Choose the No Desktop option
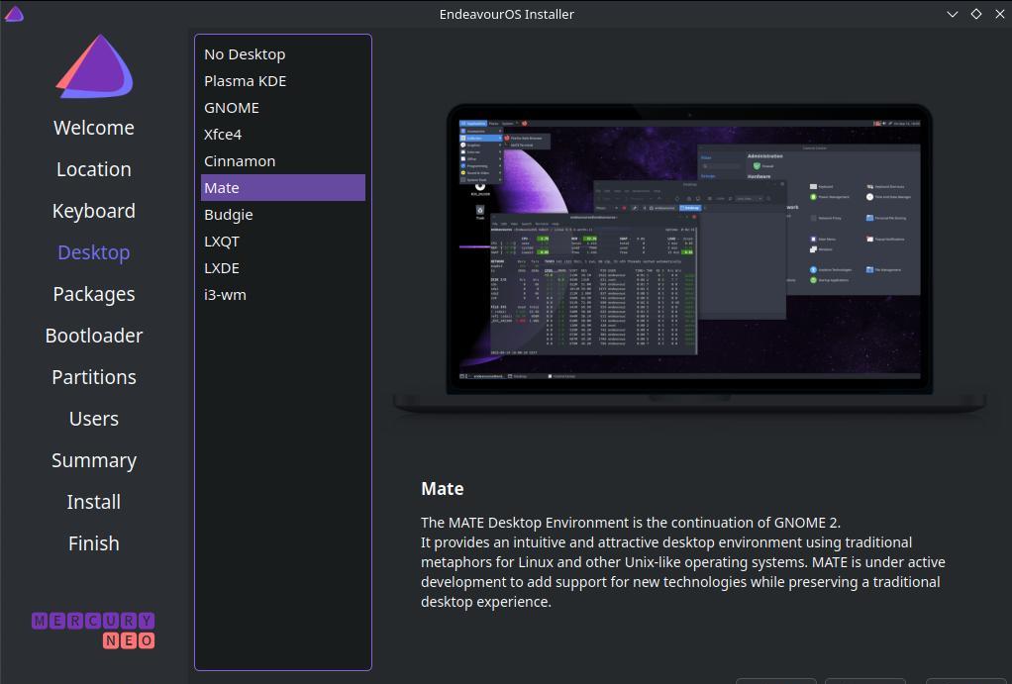This screenshot has height=684, width=1012. click(x=282, y=54)
